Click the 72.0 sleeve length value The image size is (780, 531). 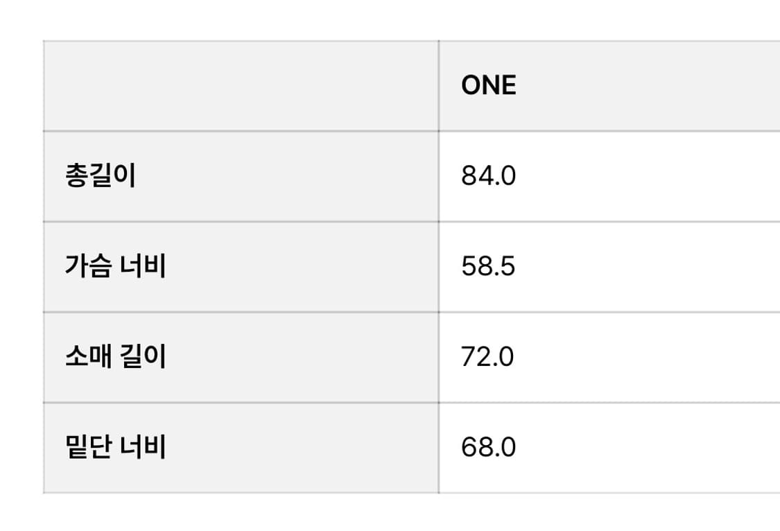[487, 357]
